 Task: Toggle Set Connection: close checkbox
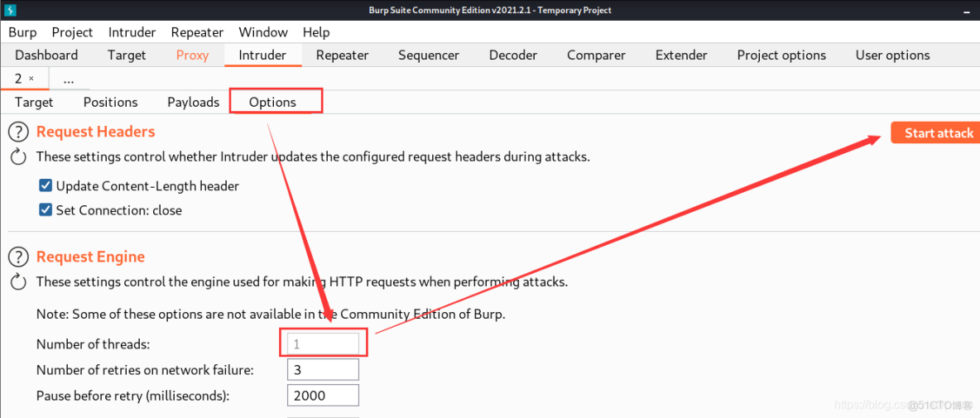46,210
